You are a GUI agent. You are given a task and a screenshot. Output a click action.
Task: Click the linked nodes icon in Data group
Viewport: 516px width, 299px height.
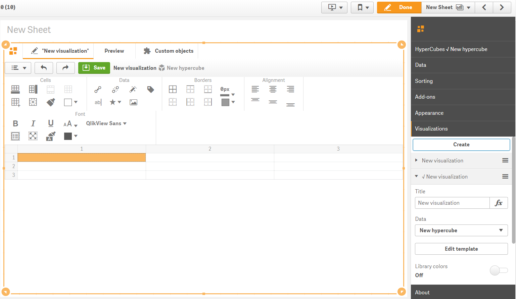[98, 89]
